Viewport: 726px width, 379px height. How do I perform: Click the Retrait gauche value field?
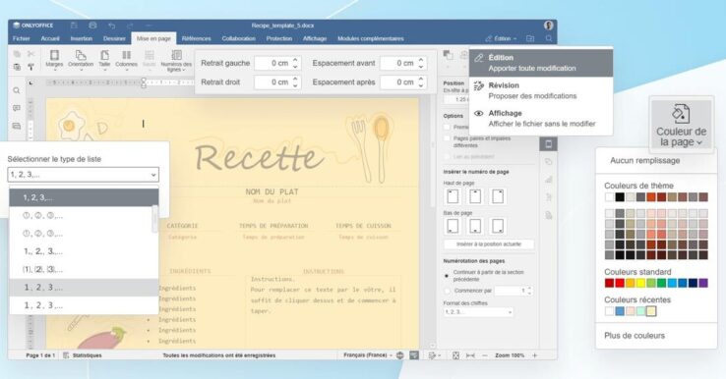tap(273, 63)
